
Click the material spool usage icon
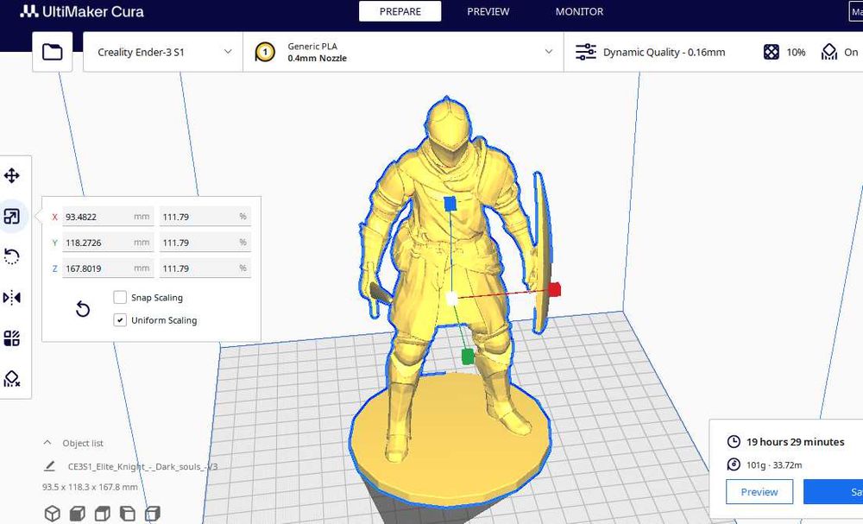pos(734,464)
